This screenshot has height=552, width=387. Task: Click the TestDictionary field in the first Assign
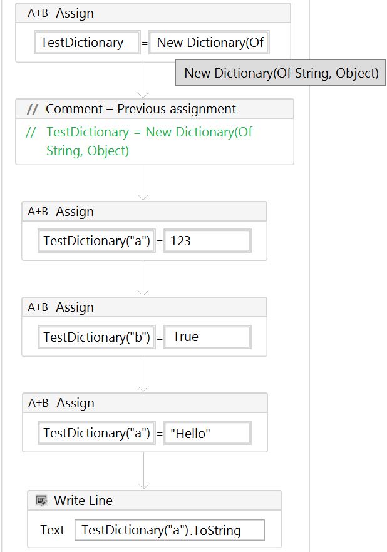click(x=87, y=43)
